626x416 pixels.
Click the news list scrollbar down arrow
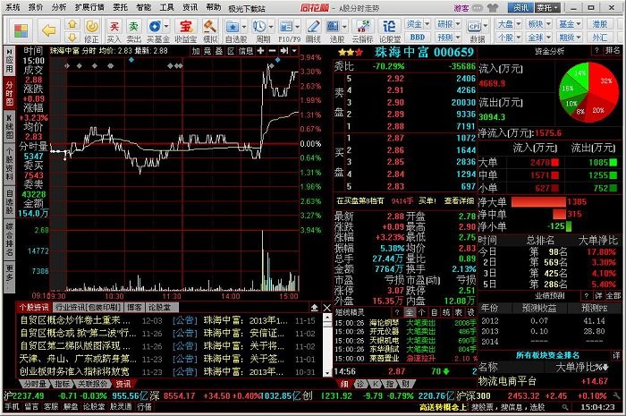click(327, 373)
